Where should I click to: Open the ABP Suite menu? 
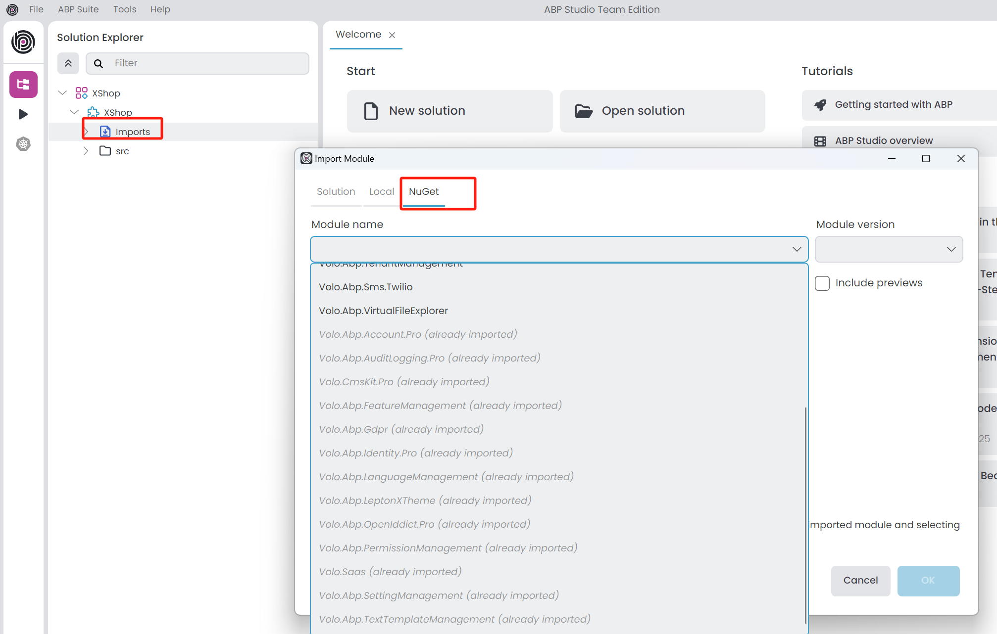coord(78,9)
